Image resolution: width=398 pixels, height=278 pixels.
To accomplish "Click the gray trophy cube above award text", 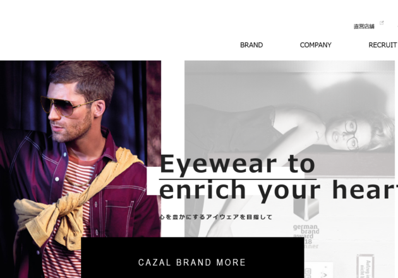I will pos(306,208).
